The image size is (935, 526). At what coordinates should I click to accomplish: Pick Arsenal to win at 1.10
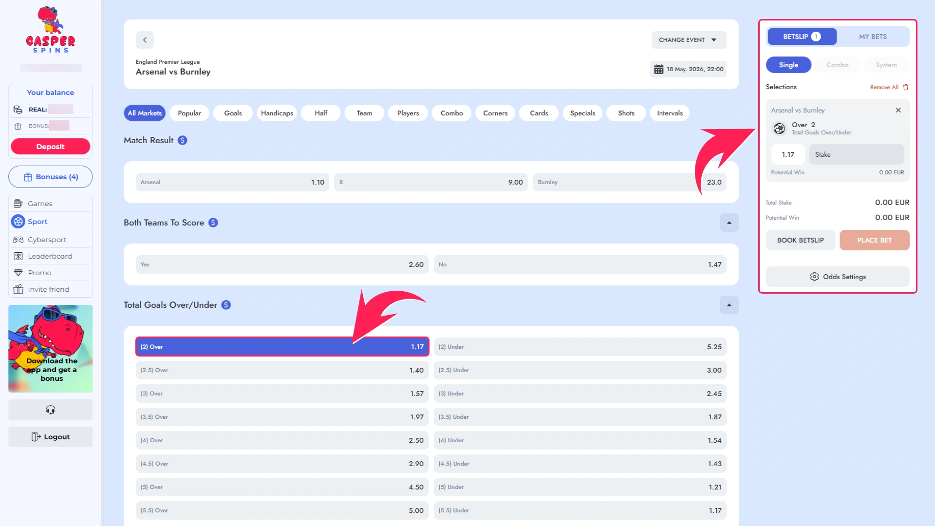click(x=232, y=182)
